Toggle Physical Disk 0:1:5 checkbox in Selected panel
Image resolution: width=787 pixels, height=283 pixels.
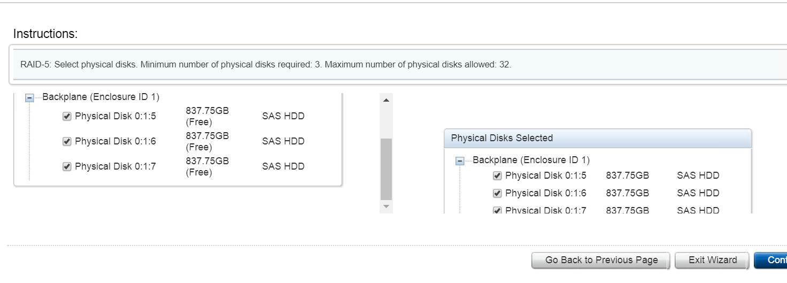point(497,175)
